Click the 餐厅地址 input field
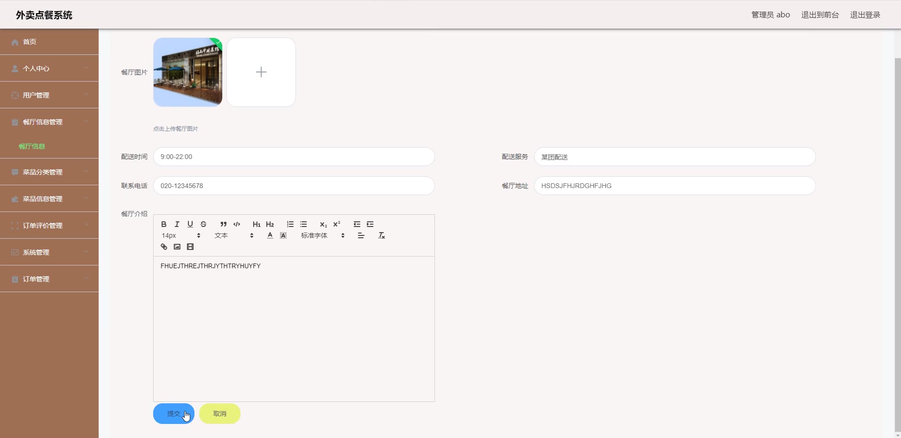The width and height of the screenshot is (901, 438). point(675,186)
